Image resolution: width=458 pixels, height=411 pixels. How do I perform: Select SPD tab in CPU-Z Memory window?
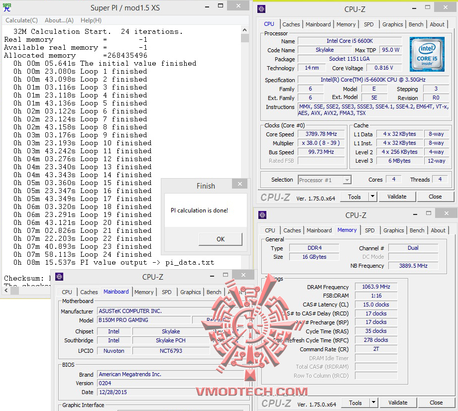[369, 230]
